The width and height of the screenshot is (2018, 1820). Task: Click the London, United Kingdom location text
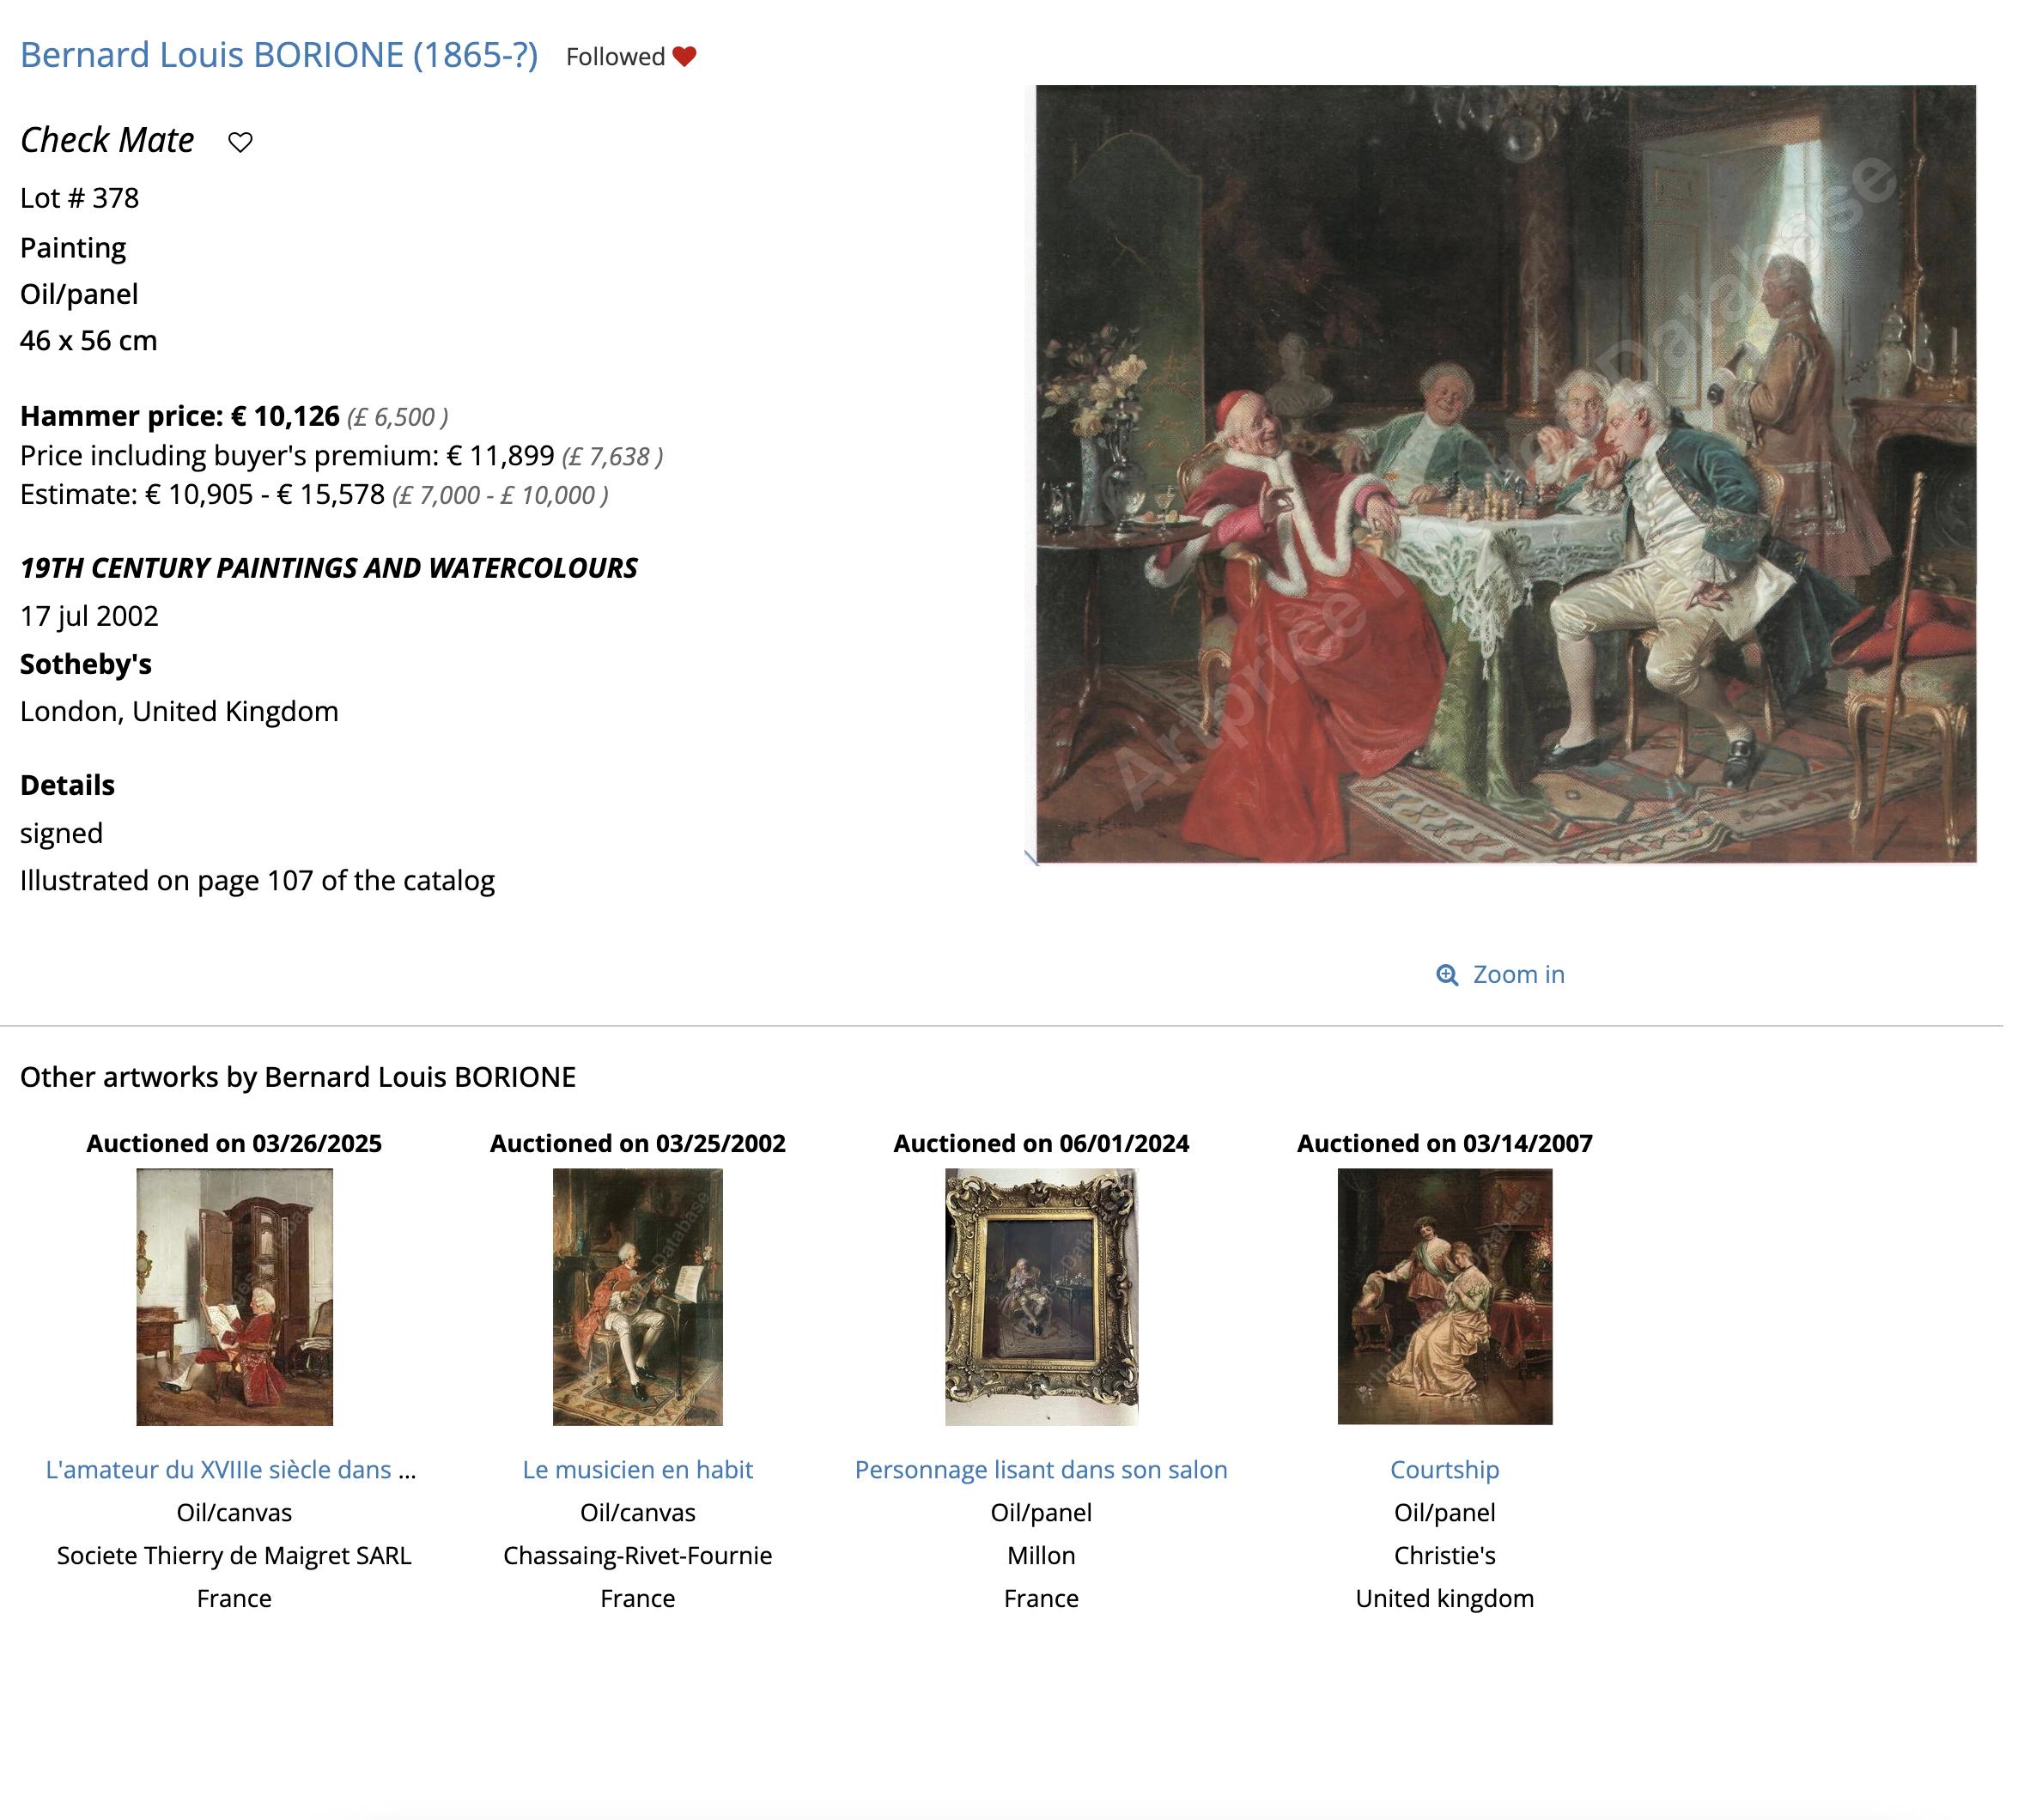(179, 711)
